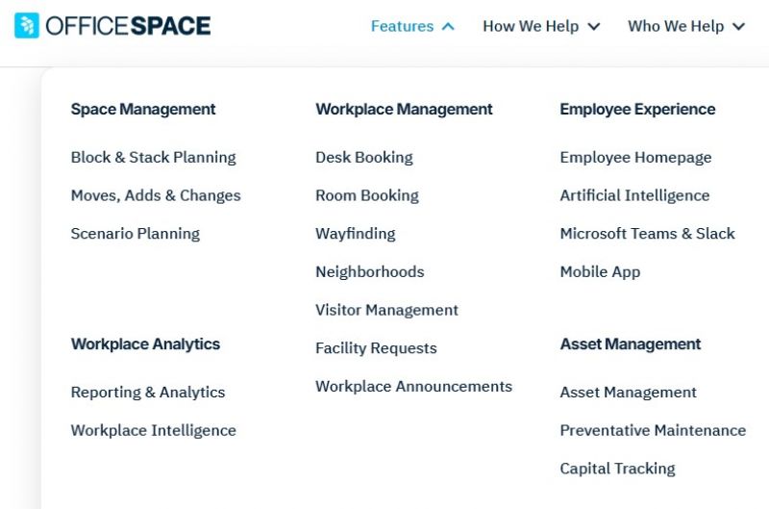The image size is (769, 509).
Task: Select Artificial Intelligence feature
Action: click(635, 196)
